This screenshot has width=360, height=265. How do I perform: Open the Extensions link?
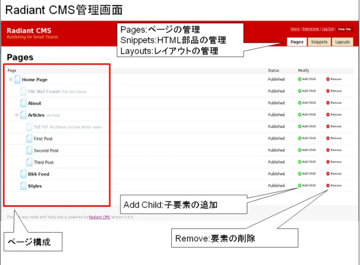311,29
